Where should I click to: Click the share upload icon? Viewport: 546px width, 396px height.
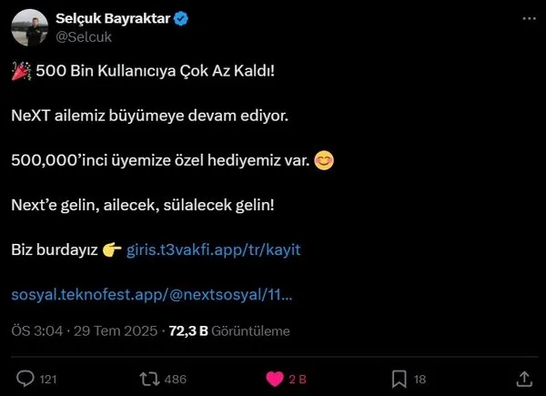524,379
